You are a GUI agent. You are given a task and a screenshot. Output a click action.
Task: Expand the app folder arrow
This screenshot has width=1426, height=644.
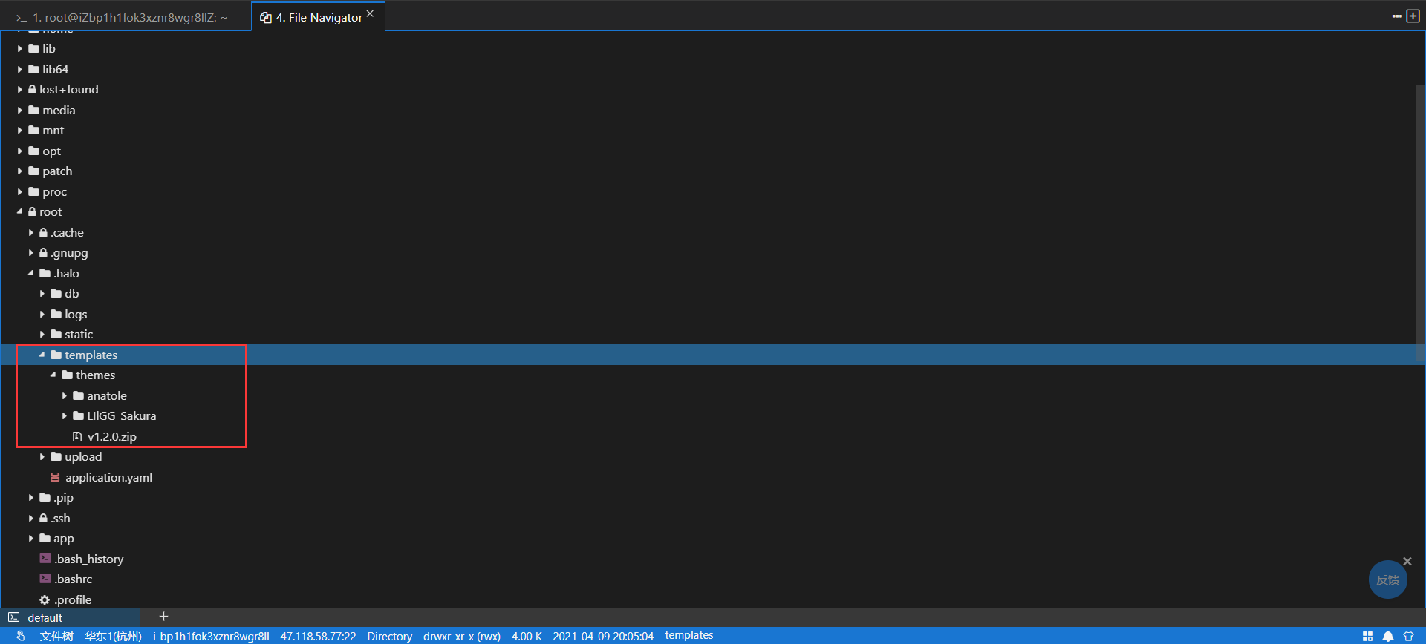click(30, 538)
